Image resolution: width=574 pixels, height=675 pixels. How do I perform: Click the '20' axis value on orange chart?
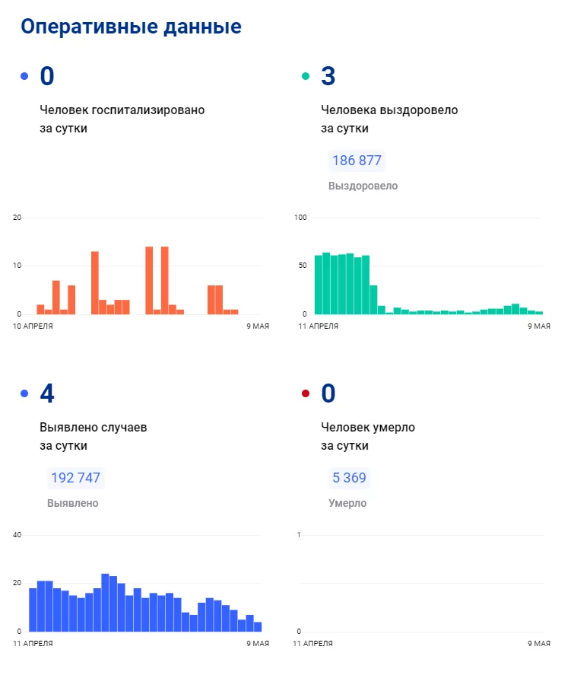17,218
